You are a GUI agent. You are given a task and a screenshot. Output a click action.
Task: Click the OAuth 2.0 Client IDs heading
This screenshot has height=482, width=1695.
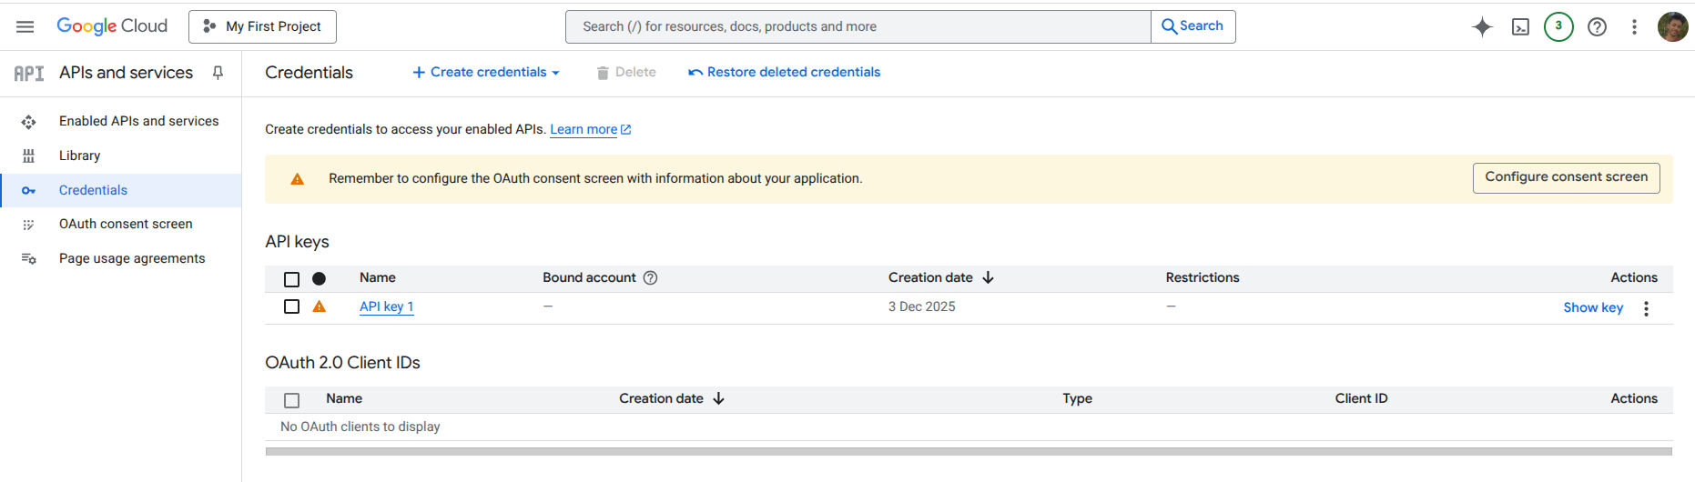click(x=342, y=363)
